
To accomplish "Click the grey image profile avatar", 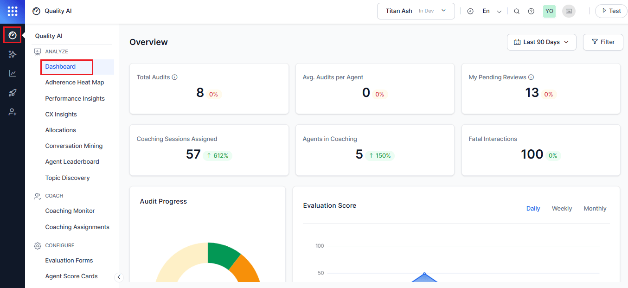I will pos(569,11).
